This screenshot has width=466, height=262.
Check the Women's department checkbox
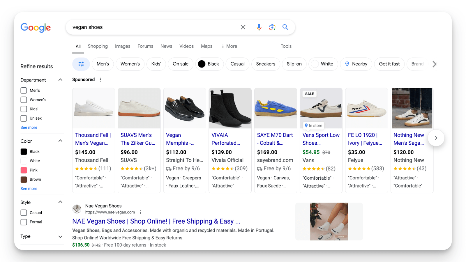click(x=24, y=100)
